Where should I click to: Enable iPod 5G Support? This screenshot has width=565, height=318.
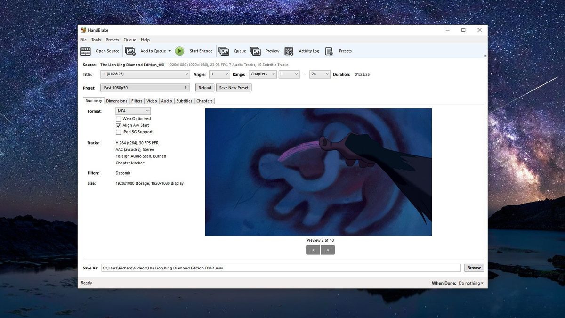pyautogui.click(x=118, y=132)
